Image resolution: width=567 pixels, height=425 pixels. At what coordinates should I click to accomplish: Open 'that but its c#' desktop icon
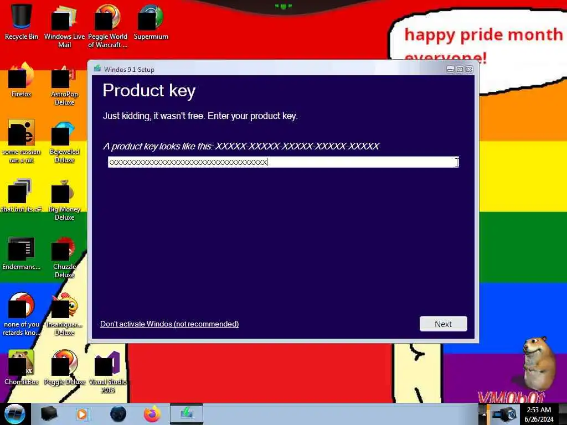[22, 195]
